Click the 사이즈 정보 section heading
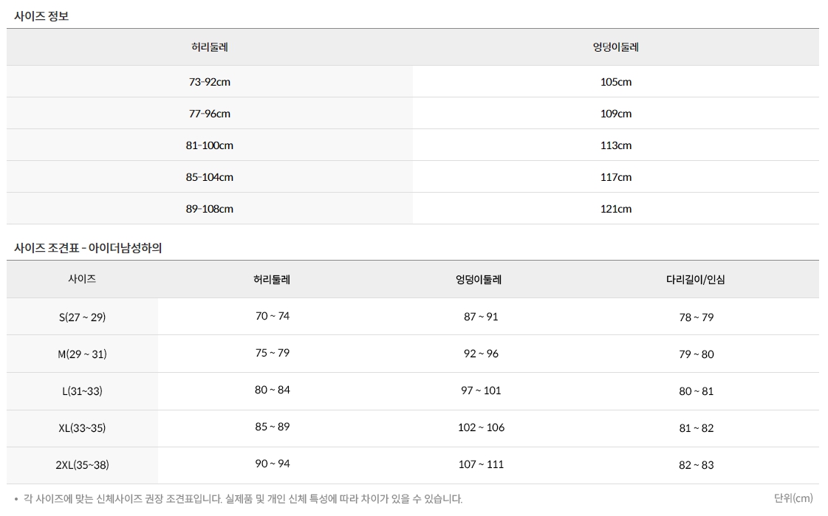Viewport: 828px width, 516px height. point(41,16)
